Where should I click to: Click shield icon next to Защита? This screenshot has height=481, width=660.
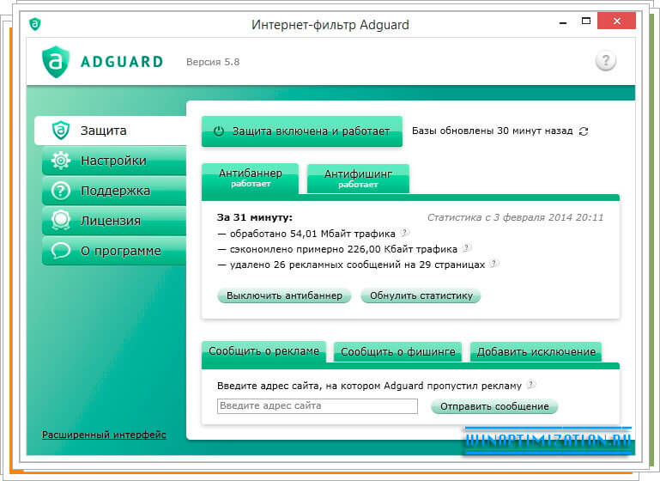coord(61,131)
